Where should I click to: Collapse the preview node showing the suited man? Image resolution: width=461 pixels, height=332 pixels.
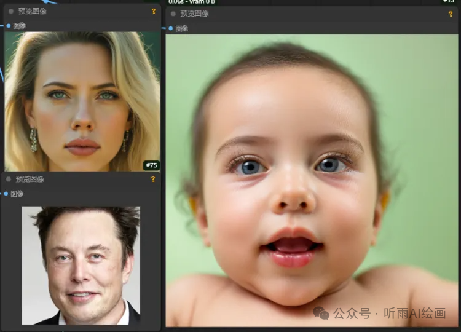coord(9,179)
